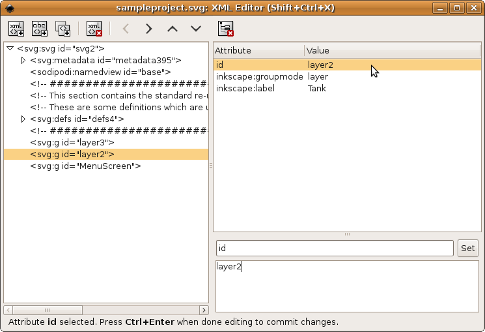Click the Indent node right arrow

coord(149,29)
